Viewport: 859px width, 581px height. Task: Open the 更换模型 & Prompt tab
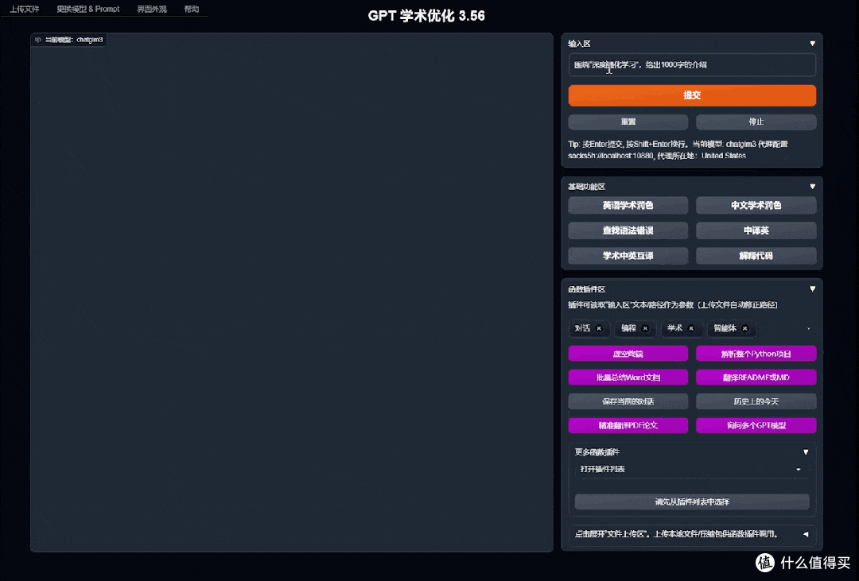click(88, 9)
